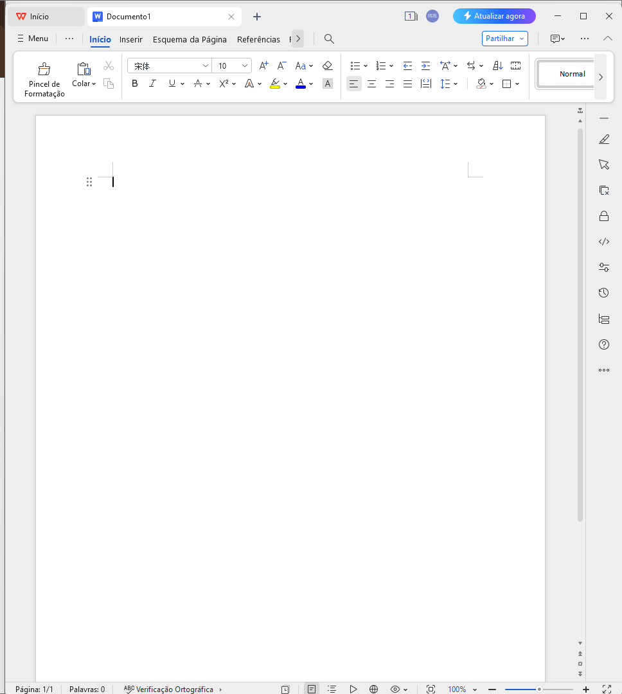
Task: Open the font size dropdown
Action: pyautogui.click(x=244, y=66)
